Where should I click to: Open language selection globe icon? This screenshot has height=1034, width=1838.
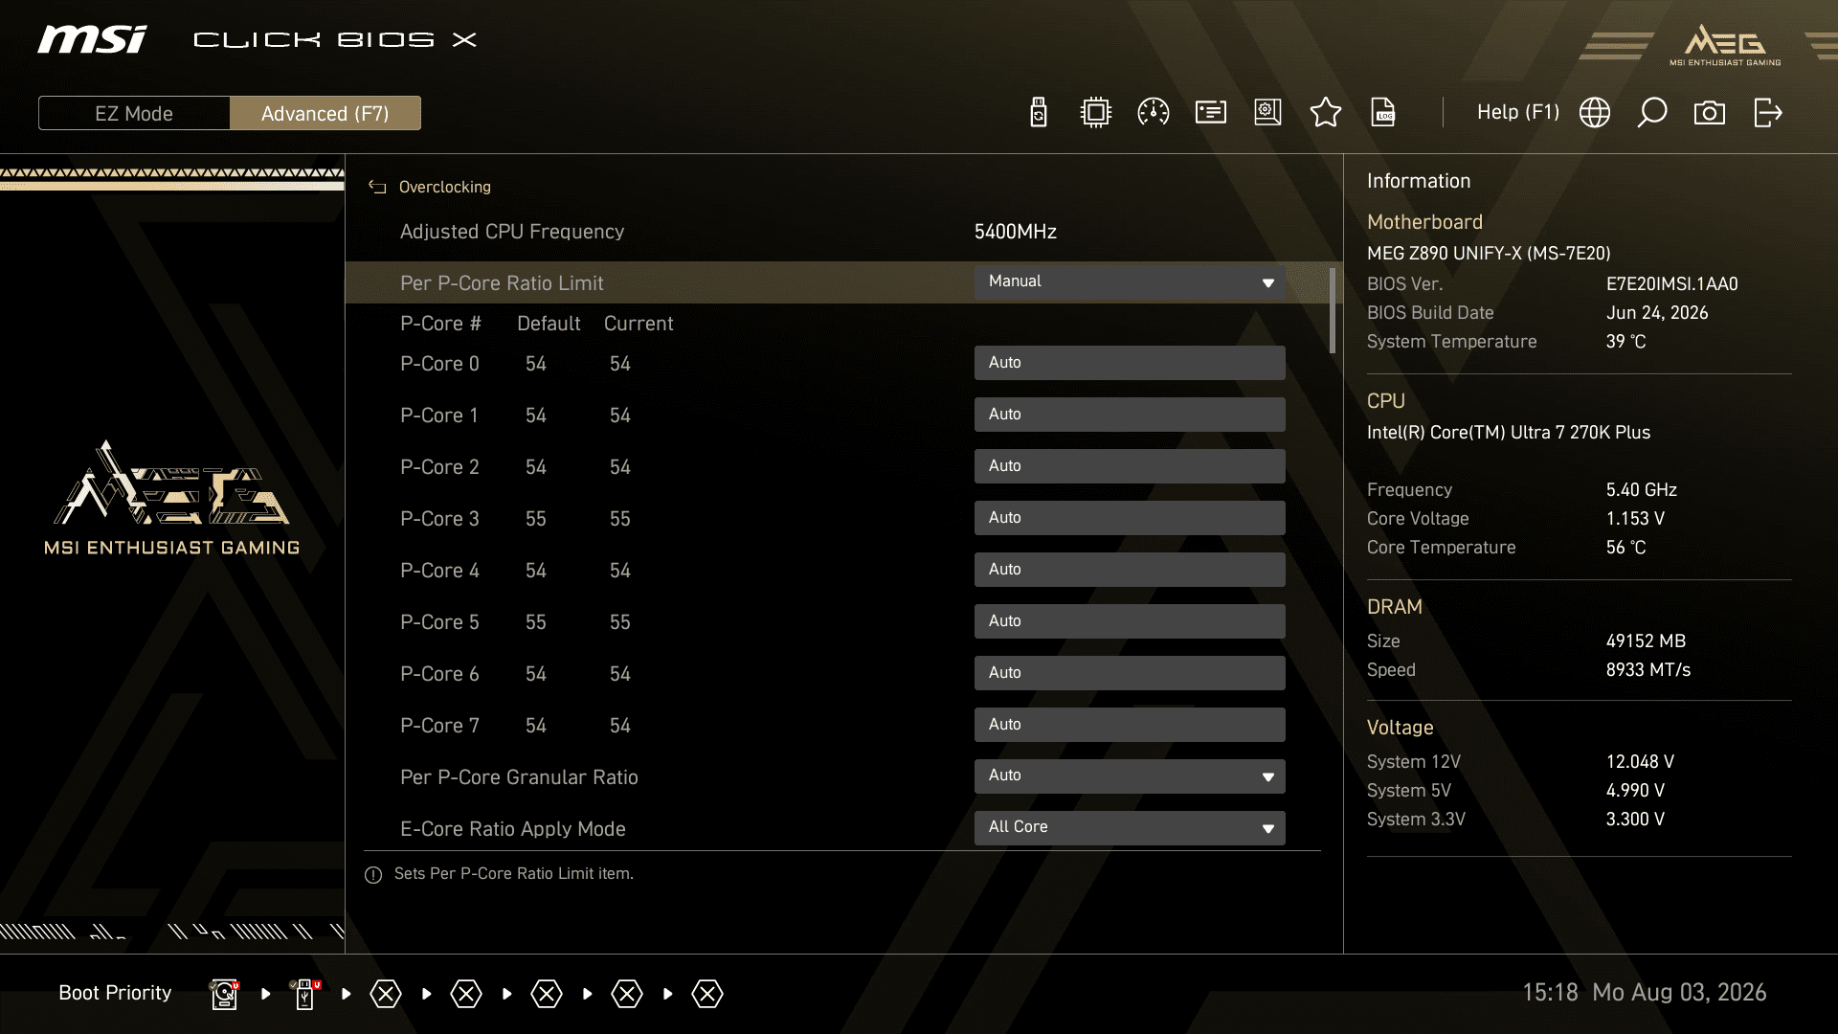(x=1595, y=113)
